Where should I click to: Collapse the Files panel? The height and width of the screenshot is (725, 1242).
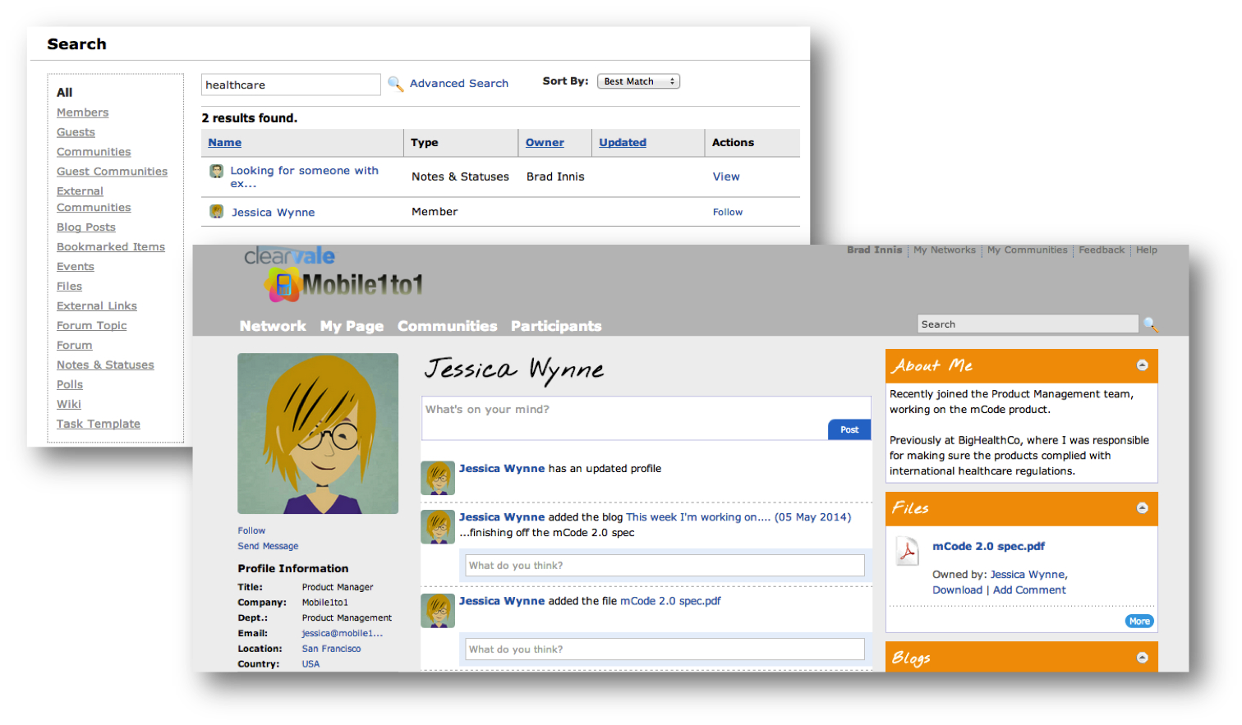(1142, 508)
